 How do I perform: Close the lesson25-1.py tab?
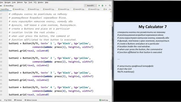tap(40, 9)
